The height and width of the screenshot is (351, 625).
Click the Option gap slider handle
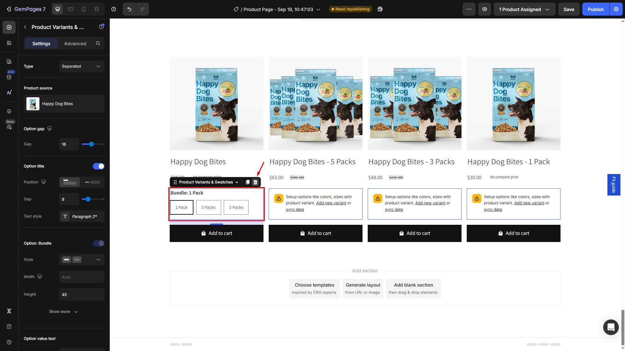pos(92,144)
